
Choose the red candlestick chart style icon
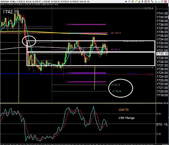(x=143, y=1)
